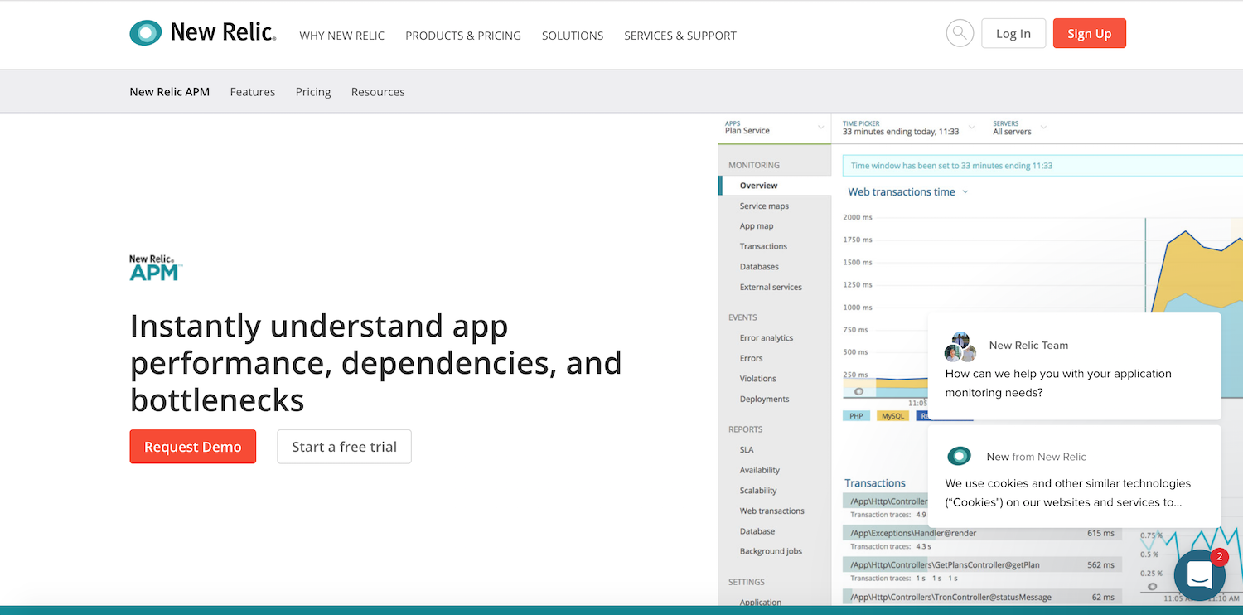This screenshot has width=1243, height=615.
Task: Click the New Relic logo
Action: click(x=203, y=33)
